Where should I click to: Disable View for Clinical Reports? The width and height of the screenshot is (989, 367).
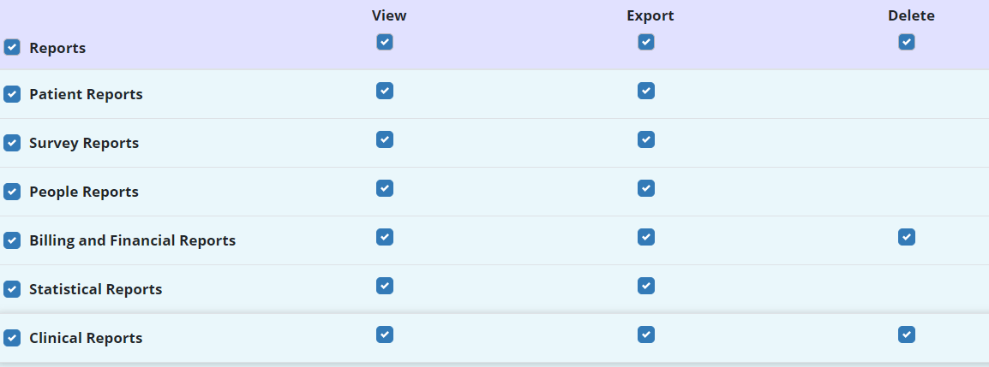[x=385, y=334]
